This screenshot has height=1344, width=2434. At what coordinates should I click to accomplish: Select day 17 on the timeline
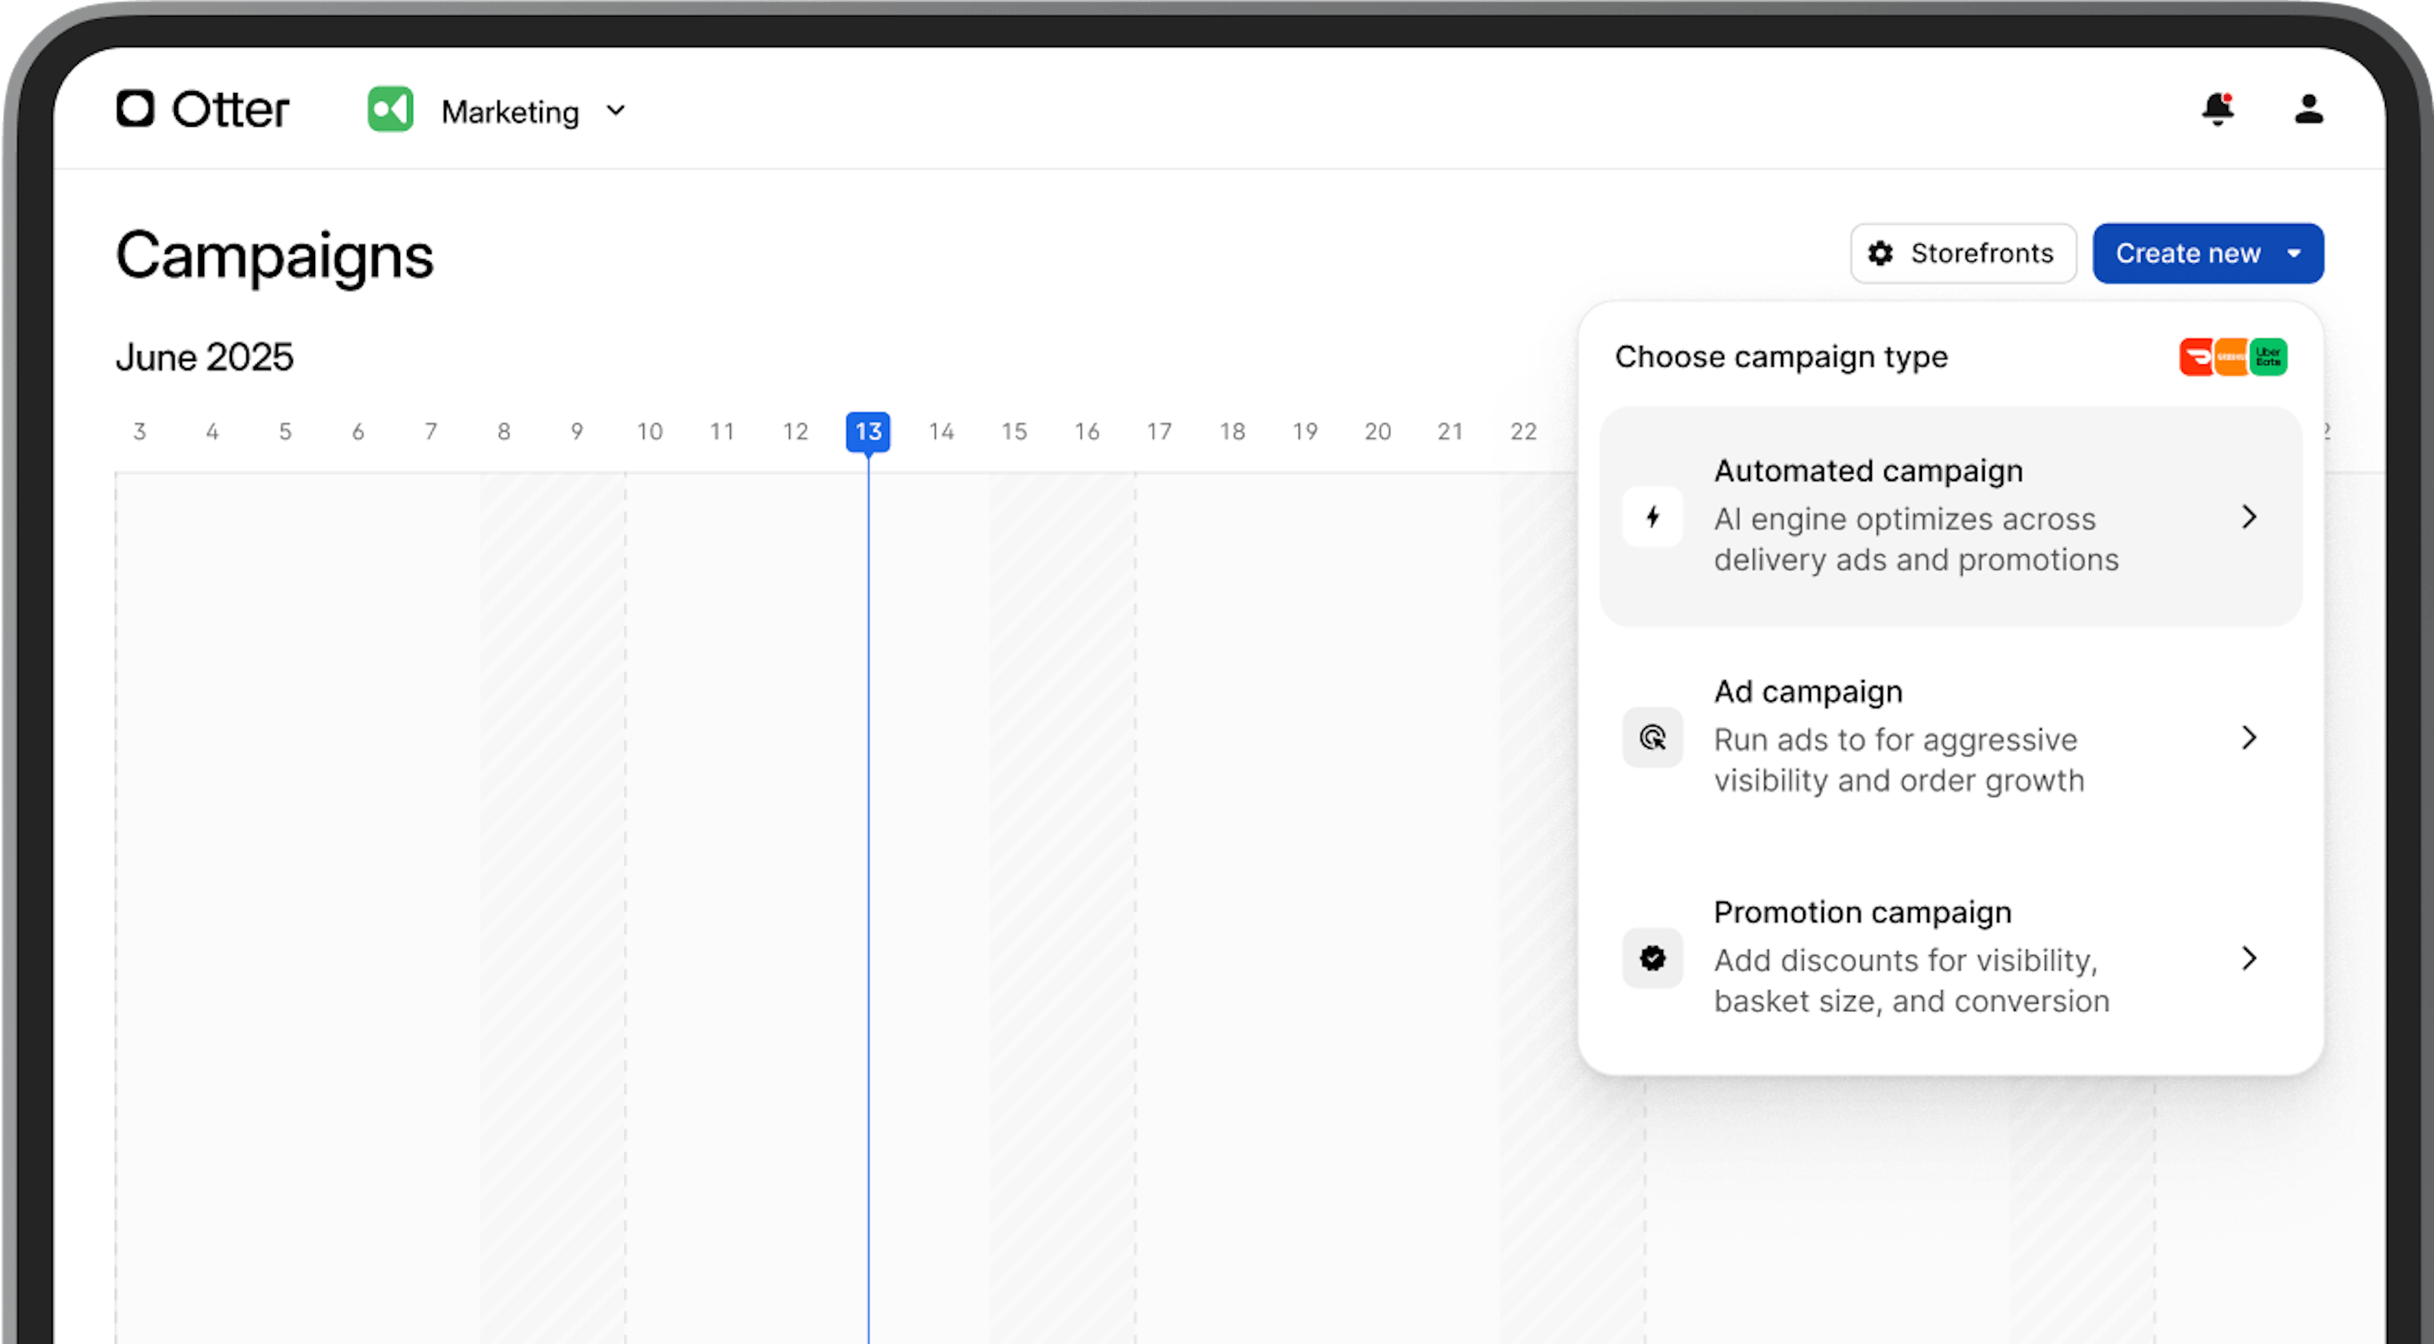1159,432
